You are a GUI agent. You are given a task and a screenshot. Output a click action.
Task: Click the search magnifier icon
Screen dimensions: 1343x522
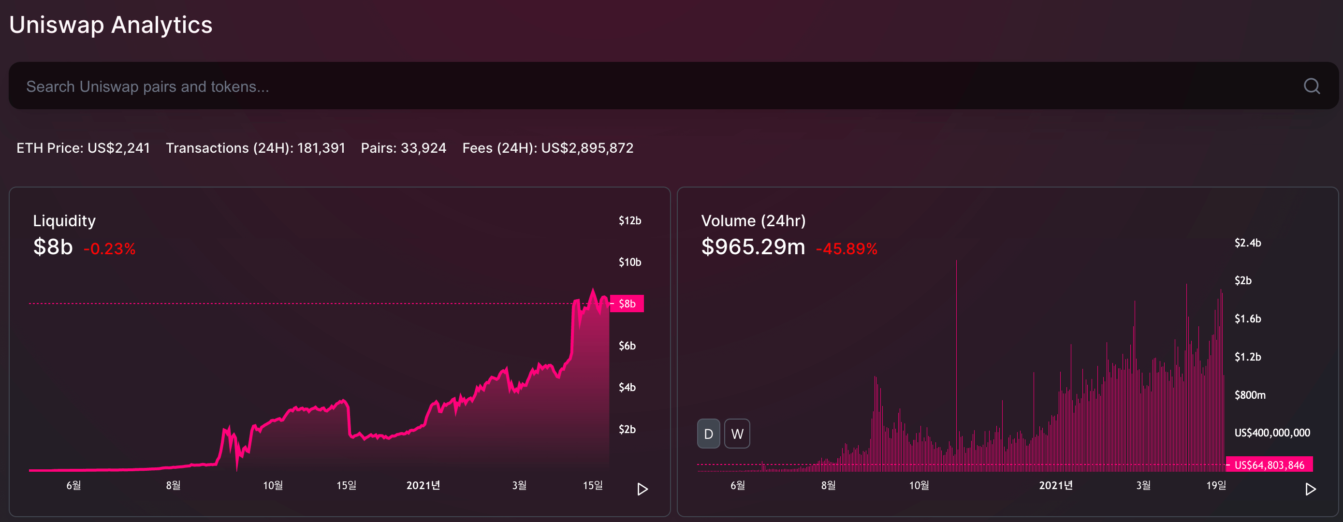point(1312,86)
